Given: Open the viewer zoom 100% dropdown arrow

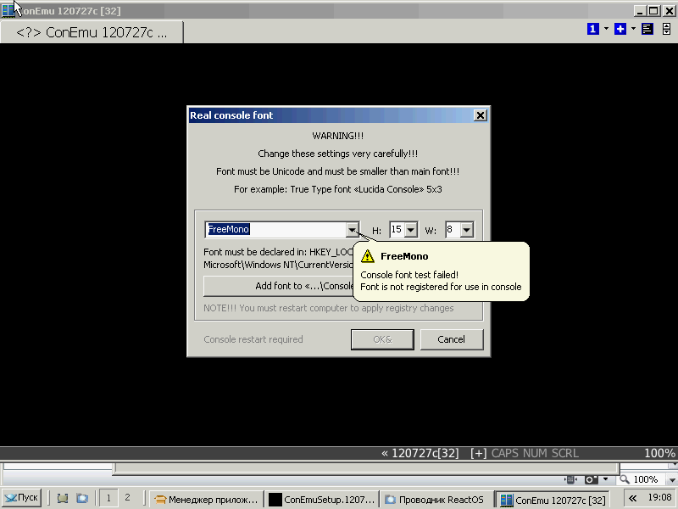Looking at the screenshot, I should [x=672, y=479].
